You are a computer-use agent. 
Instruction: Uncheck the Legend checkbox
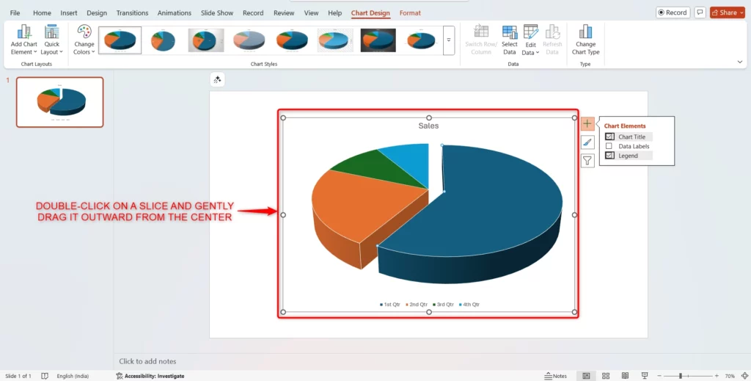(x=609, y=156)
